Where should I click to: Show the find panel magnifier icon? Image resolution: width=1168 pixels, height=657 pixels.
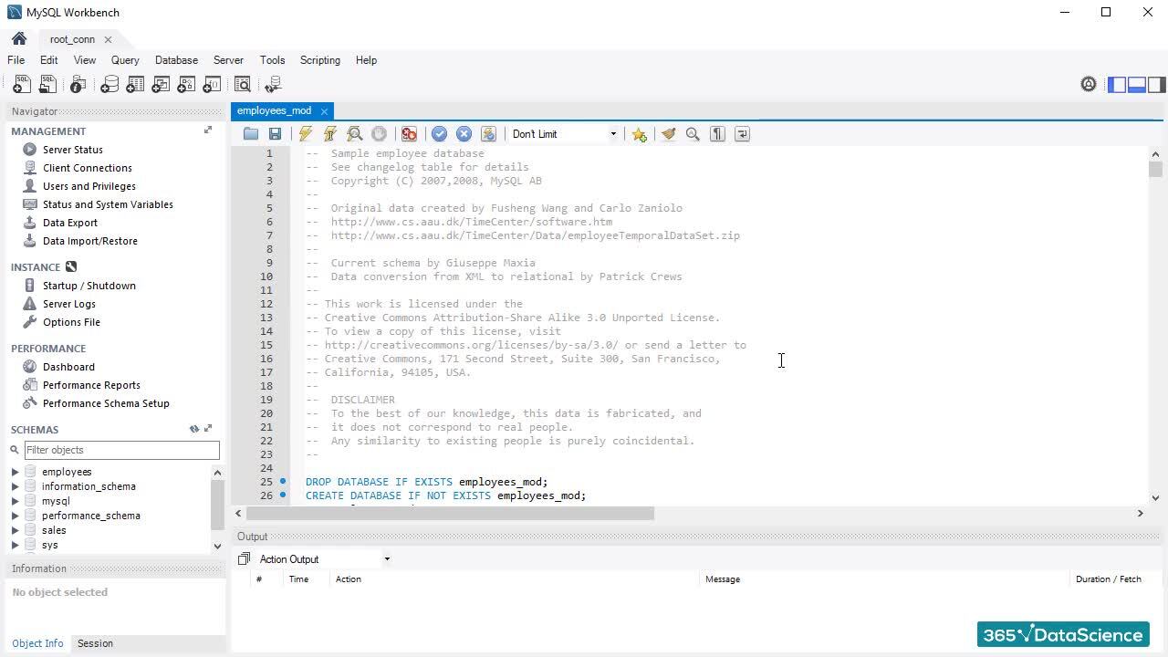click(x=693, y=134)
